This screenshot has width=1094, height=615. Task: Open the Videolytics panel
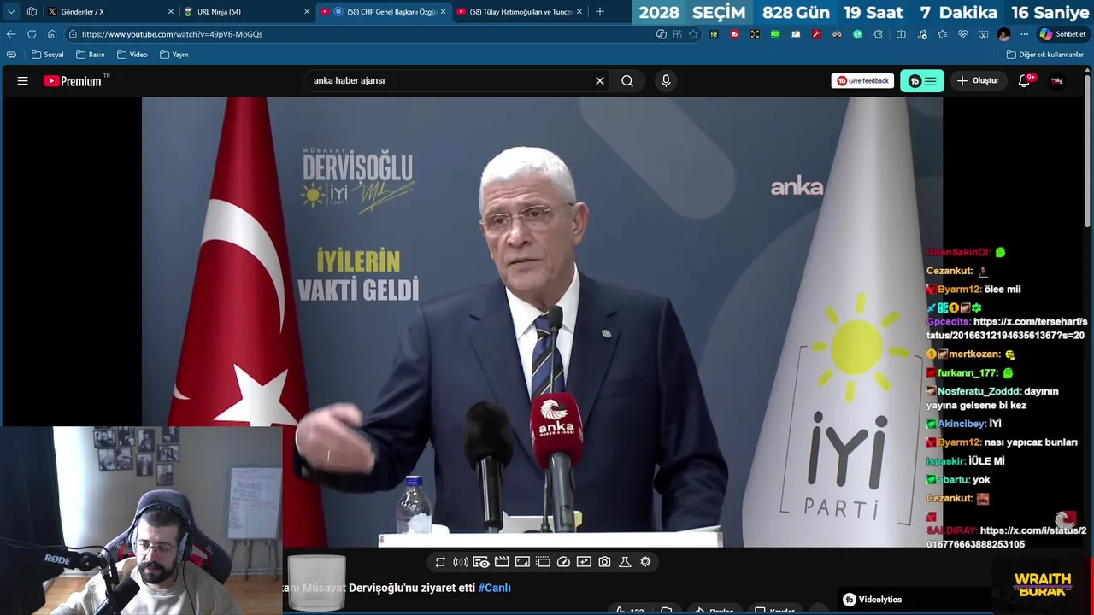(x=873, y=600)
